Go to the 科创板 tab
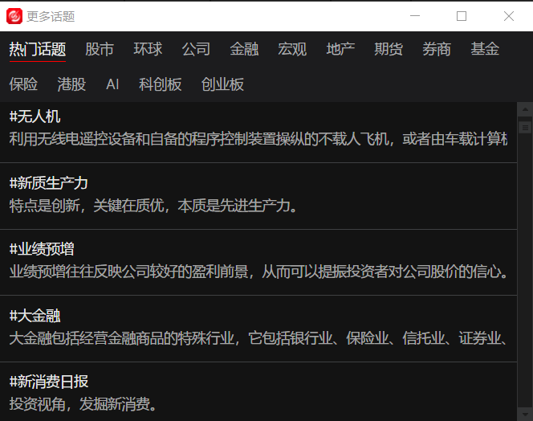This screenshot has width=533, height=421. pos(160,84)
